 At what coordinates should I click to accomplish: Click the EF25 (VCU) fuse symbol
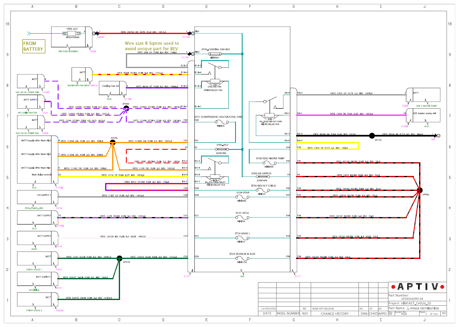click(x=242, y=217)
